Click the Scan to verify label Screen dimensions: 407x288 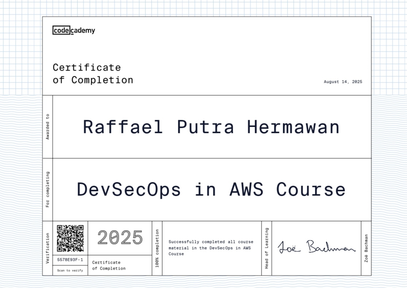click(70, 270)
